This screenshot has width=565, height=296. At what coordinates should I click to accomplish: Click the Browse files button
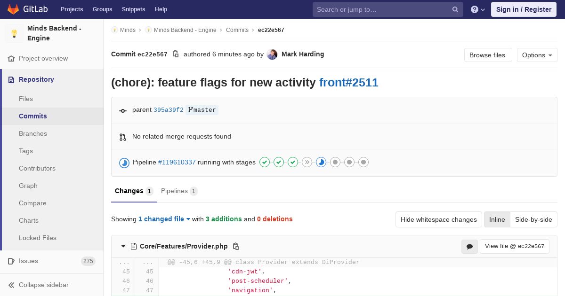tap(487, 55)
